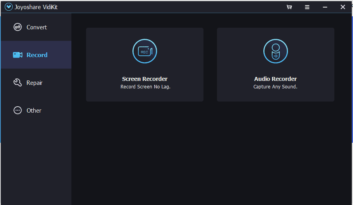Launch Screen Recorder via its title
The height and width of the screenshot is (205, 353).
[145, 79]
